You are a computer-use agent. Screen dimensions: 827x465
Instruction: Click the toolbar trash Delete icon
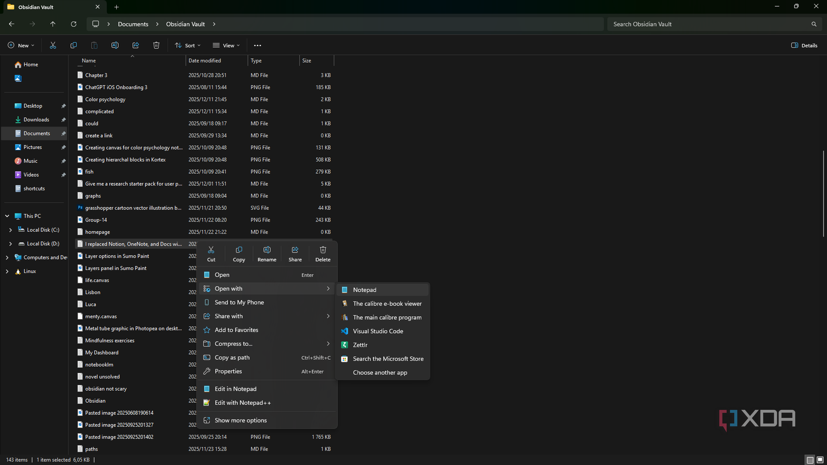156,45
